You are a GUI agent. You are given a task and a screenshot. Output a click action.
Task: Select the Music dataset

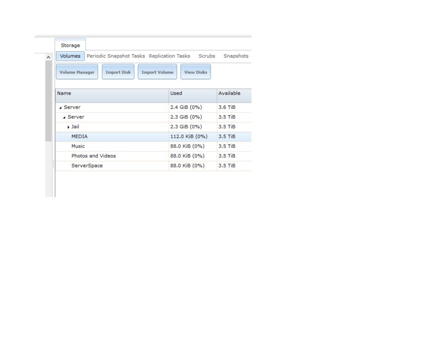[78, 146]
